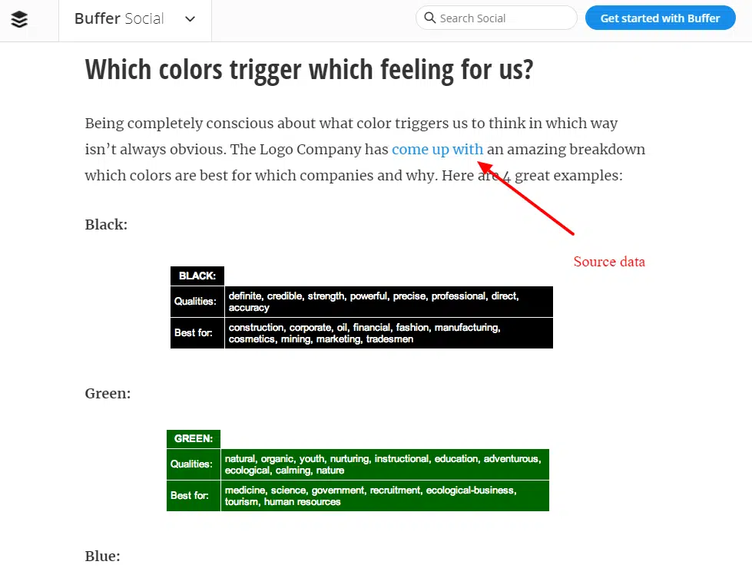Open the 'come up with' source link
Viewport: 752px width, 578px height.
[x=437, y=149]
